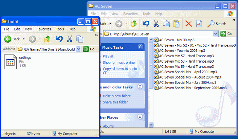238x139 pixels.
Task: Click the Shop for music online link
Action: point(118,63)
